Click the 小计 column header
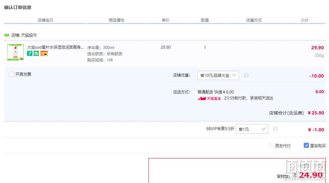329x183 pixels. [x=304, y=20]
